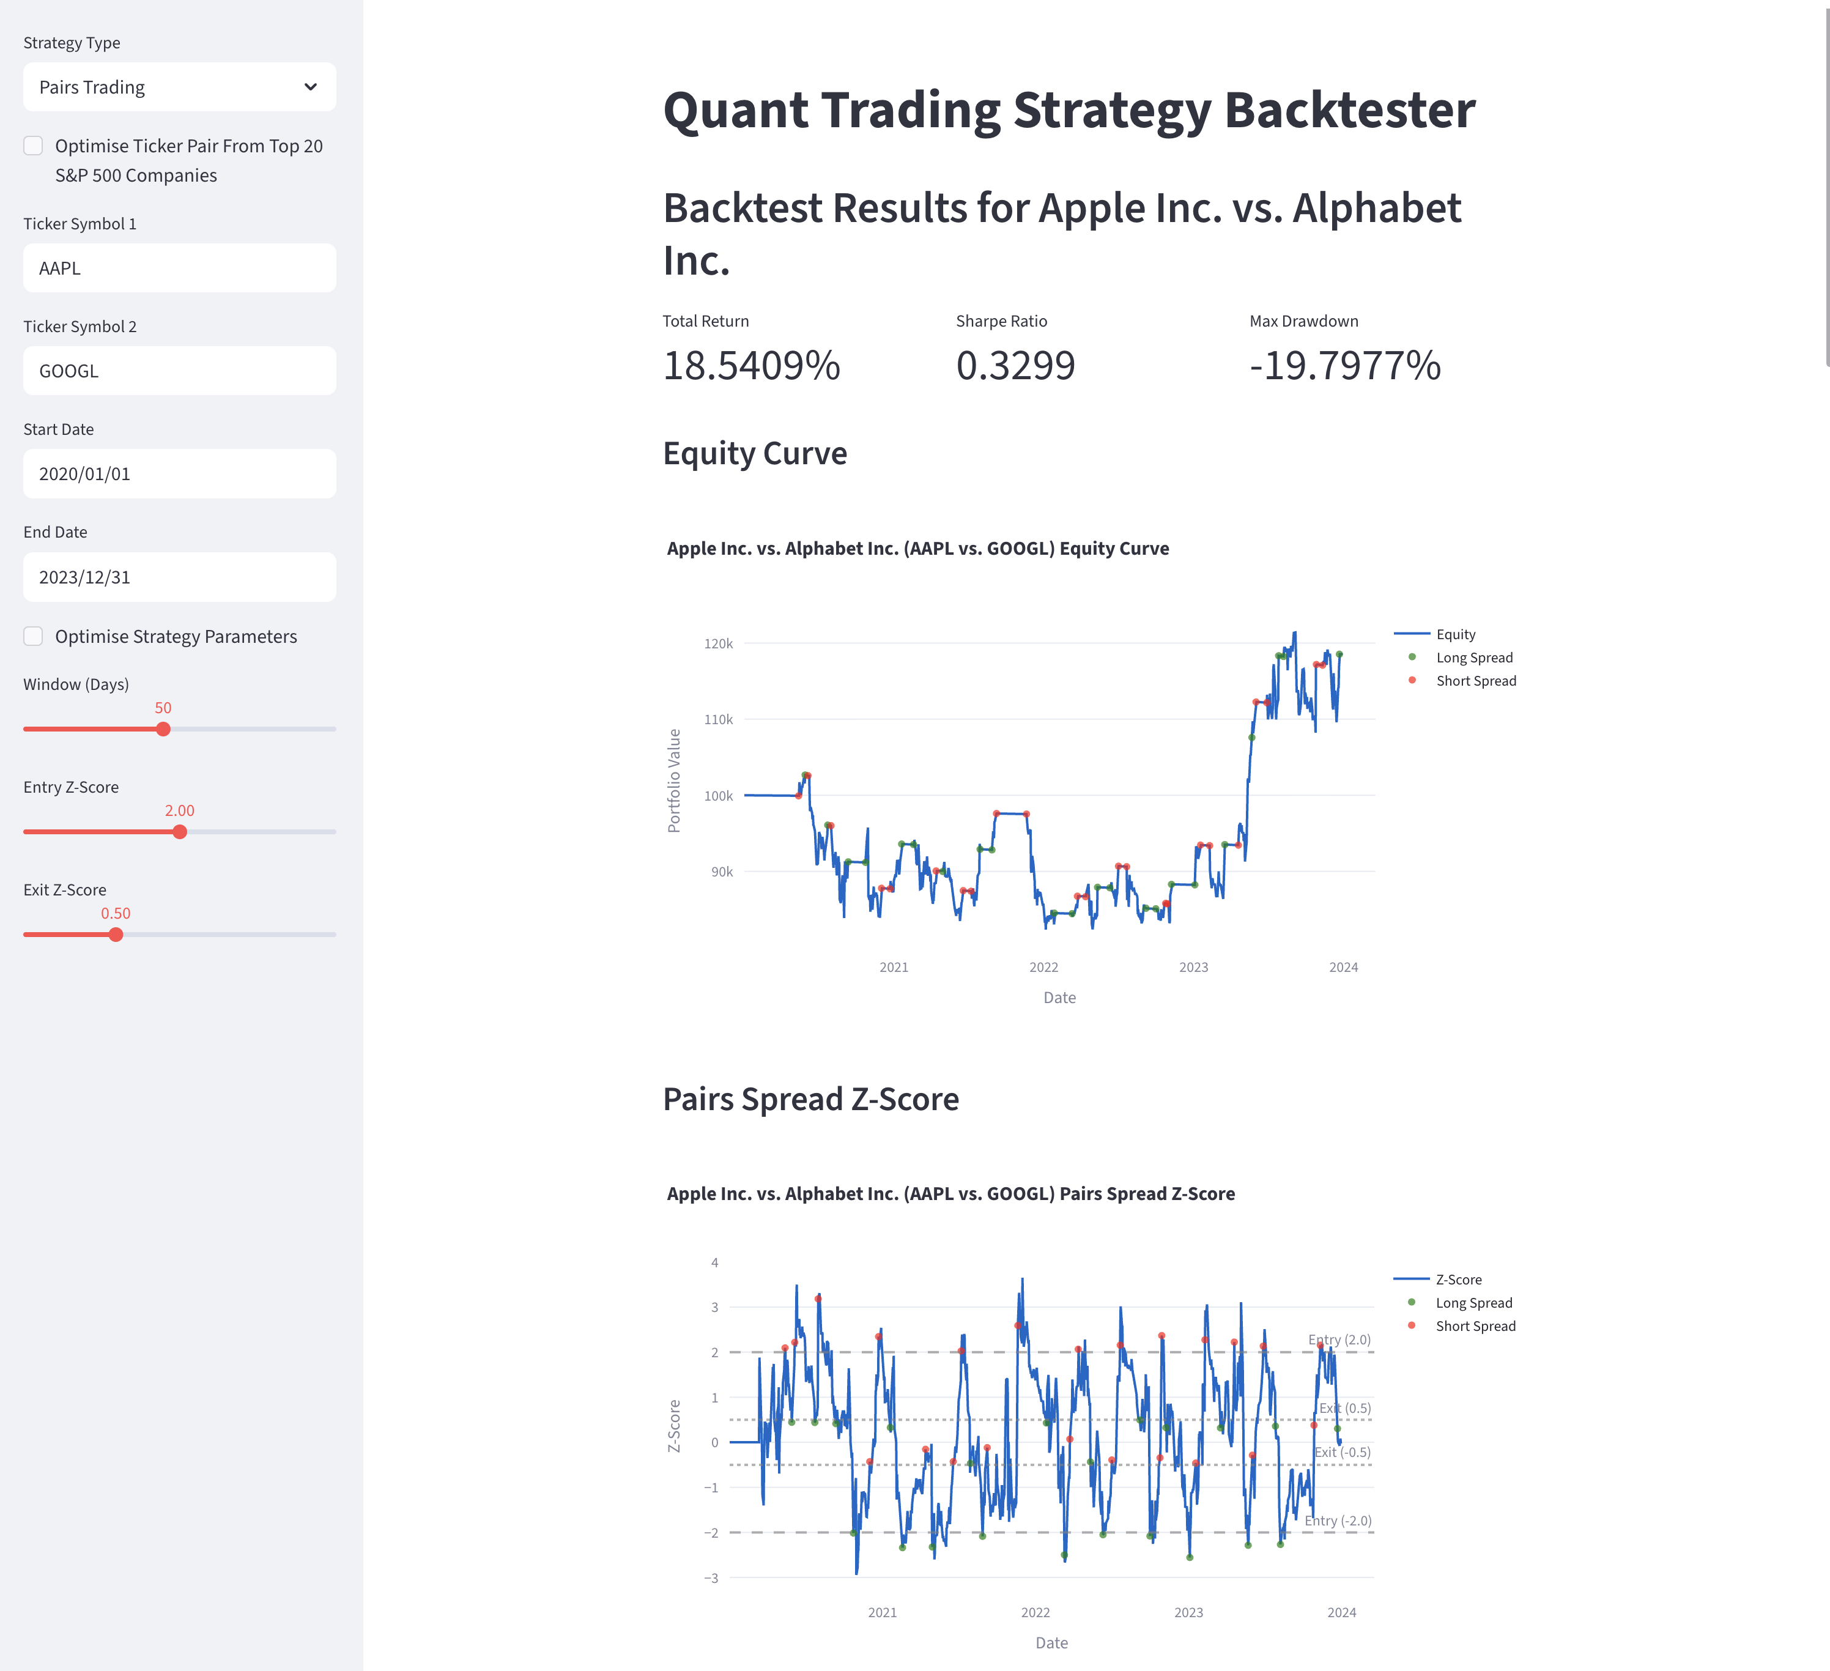Click the Total Return metric value
Image resolution: width=1830 pixels, height=1671 pixels.
click(x=752, y=366)
